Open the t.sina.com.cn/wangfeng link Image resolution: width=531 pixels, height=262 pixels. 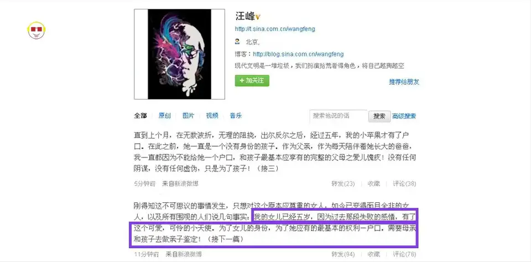275,29
